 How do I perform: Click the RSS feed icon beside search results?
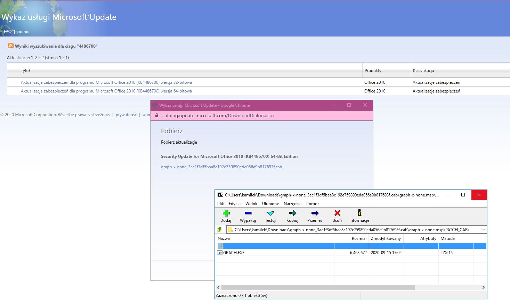[x=11, y=46]
